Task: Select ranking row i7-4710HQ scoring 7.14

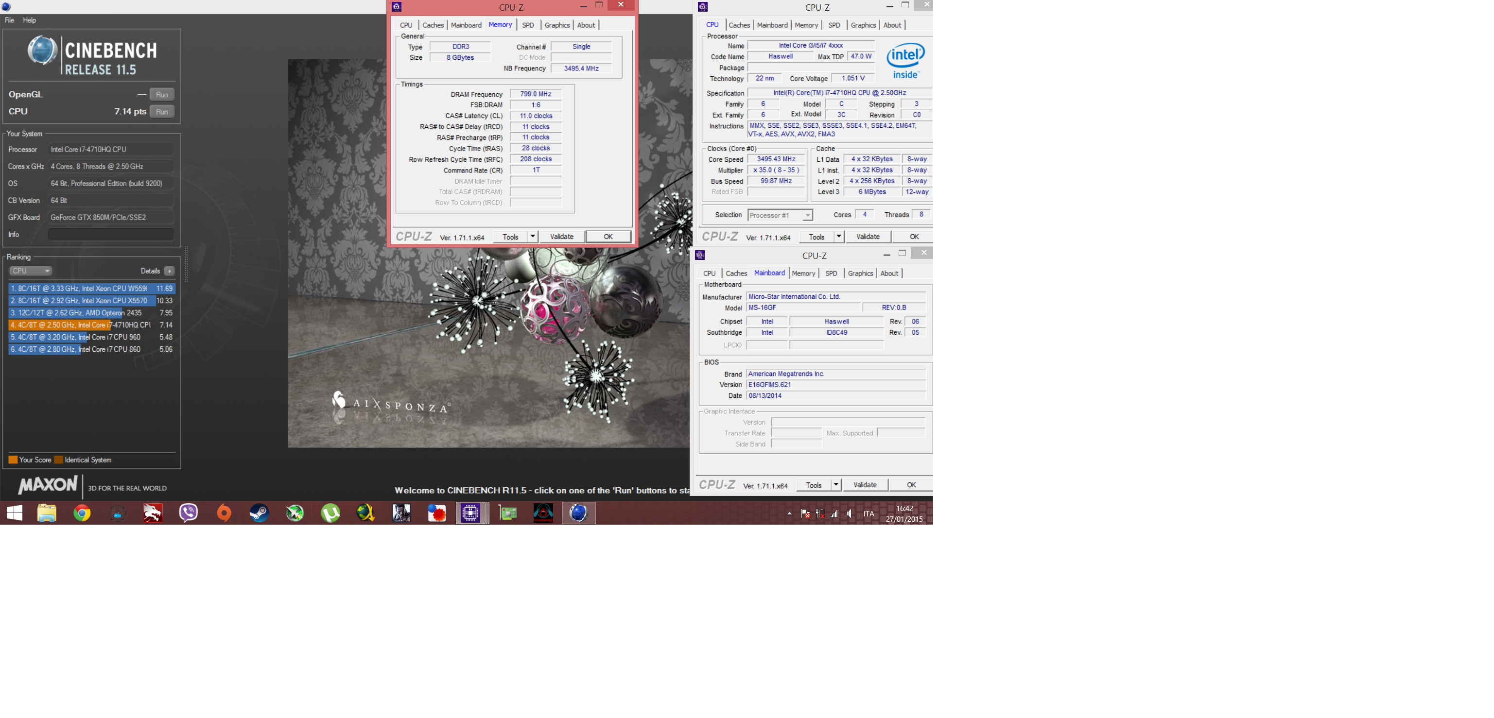Action: [x=92, y=325]
